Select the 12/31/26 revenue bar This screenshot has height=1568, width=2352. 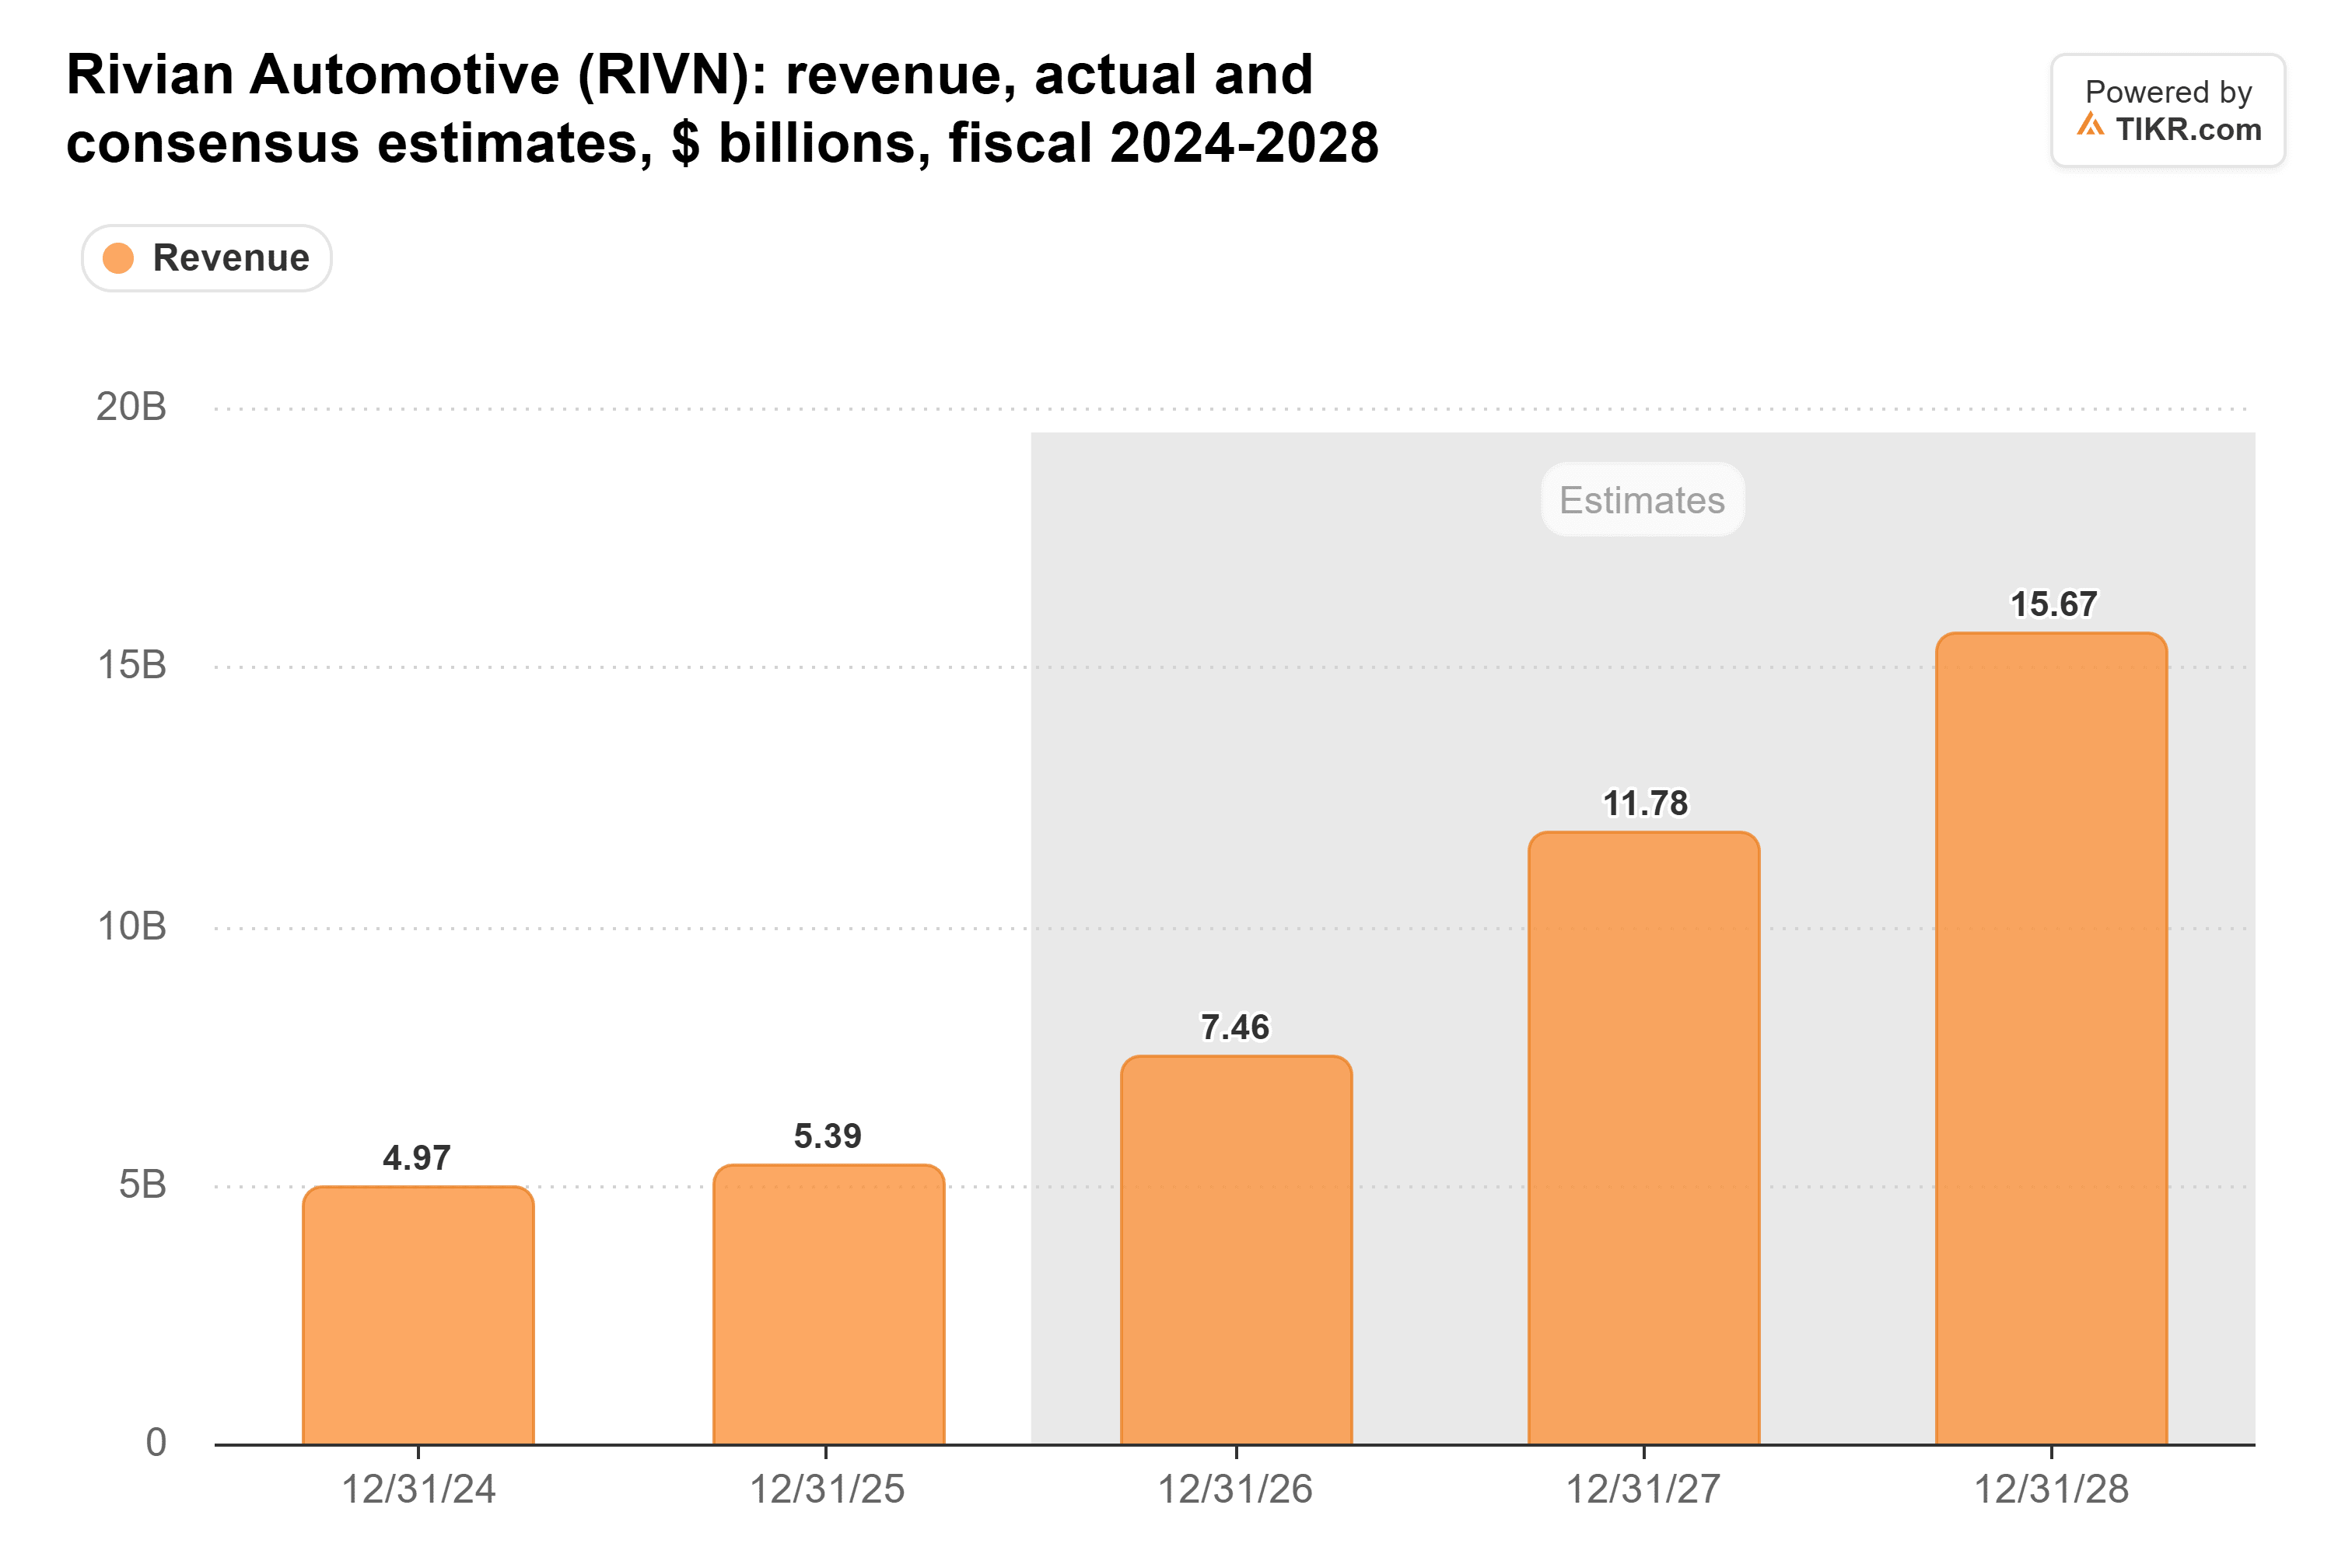coord(1236,1250)
